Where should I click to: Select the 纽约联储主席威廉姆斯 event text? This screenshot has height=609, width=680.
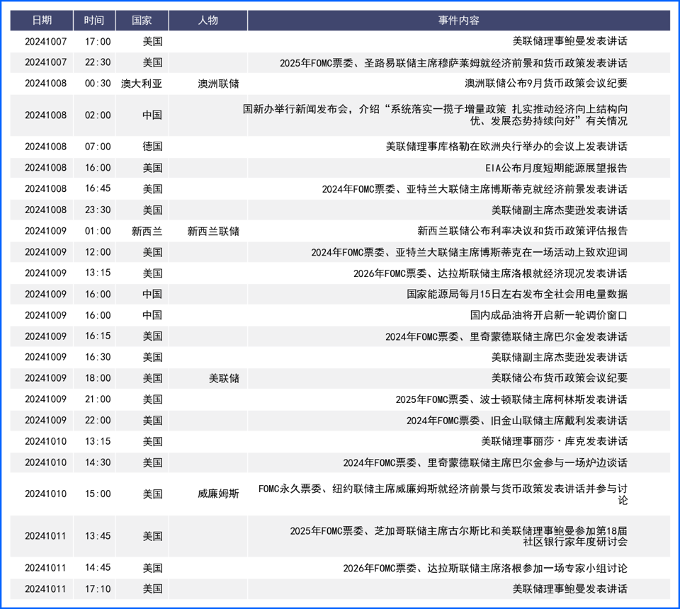pos(443,494)
